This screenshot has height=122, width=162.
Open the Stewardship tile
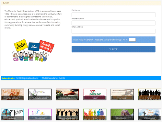(x=150, y=115)
